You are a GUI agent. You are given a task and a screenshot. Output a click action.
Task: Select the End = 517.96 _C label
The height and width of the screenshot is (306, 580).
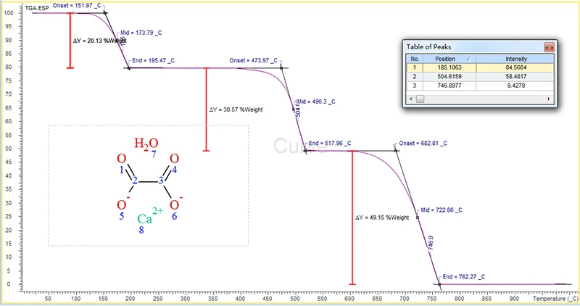pyautogui.click(x=330, y=143)
